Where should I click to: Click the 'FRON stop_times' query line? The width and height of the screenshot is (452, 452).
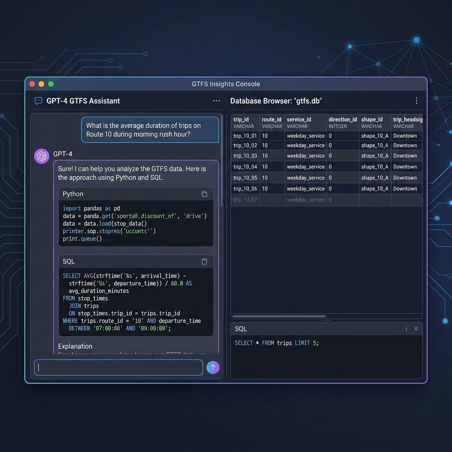point(85,298)
